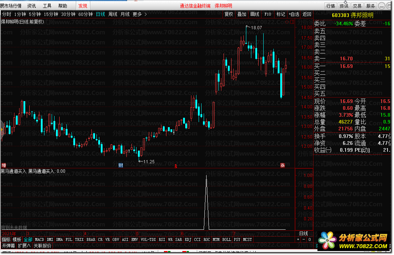
Task: Click the red 涨 marker under chart
Action: pos(282,165)
